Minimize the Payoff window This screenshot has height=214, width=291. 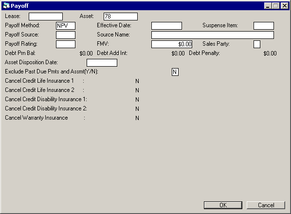click(268, 6)
